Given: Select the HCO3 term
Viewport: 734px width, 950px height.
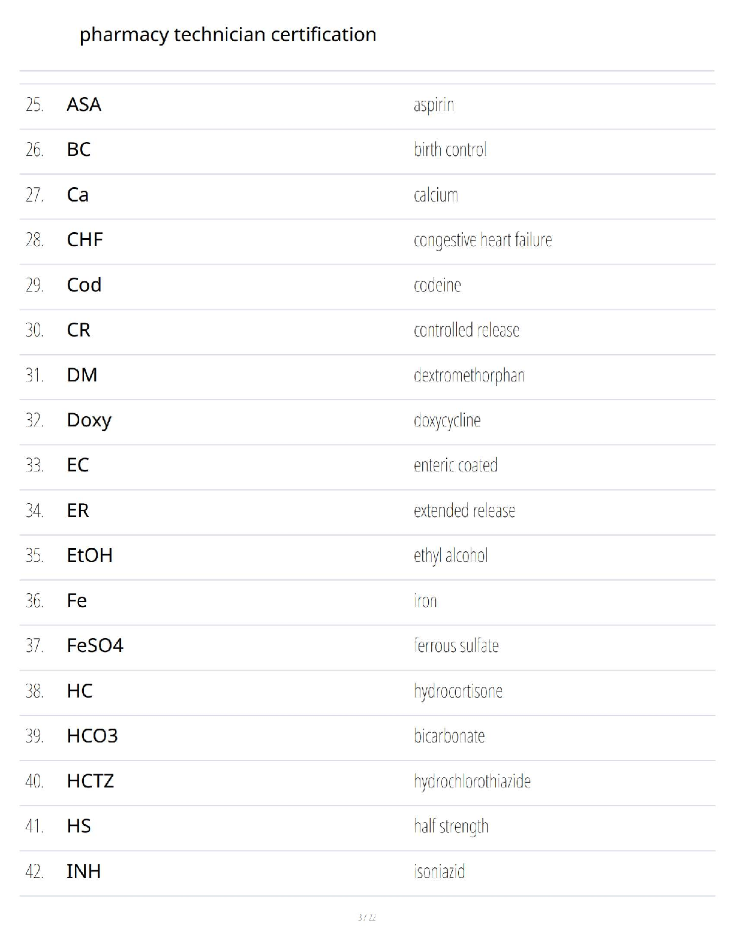Looking at the screenshot, I should click(92, 736).
